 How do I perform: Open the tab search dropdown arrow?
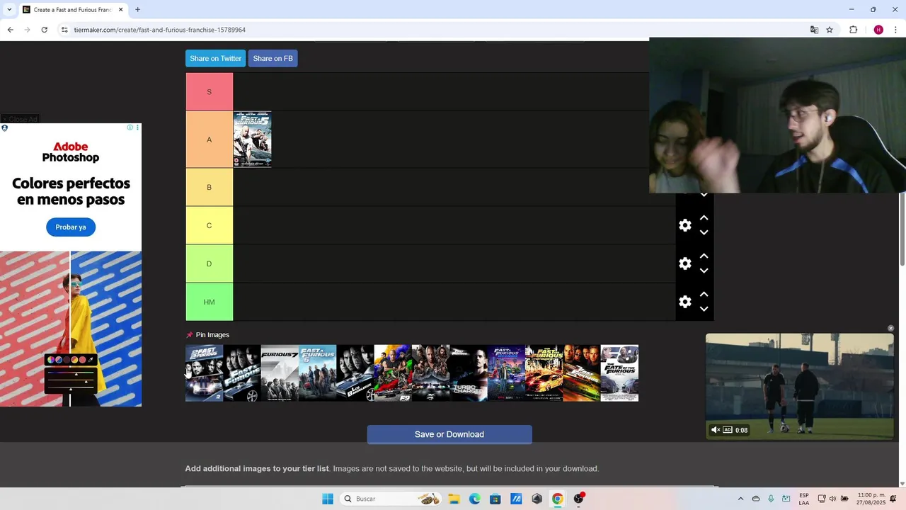pyautogui.click(x=9, y=9)
